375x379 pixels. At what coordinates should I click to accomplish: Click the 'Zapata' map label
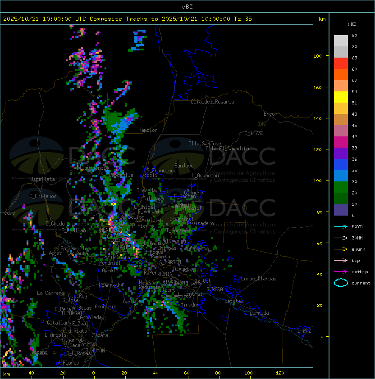click(x=100, y=335)
